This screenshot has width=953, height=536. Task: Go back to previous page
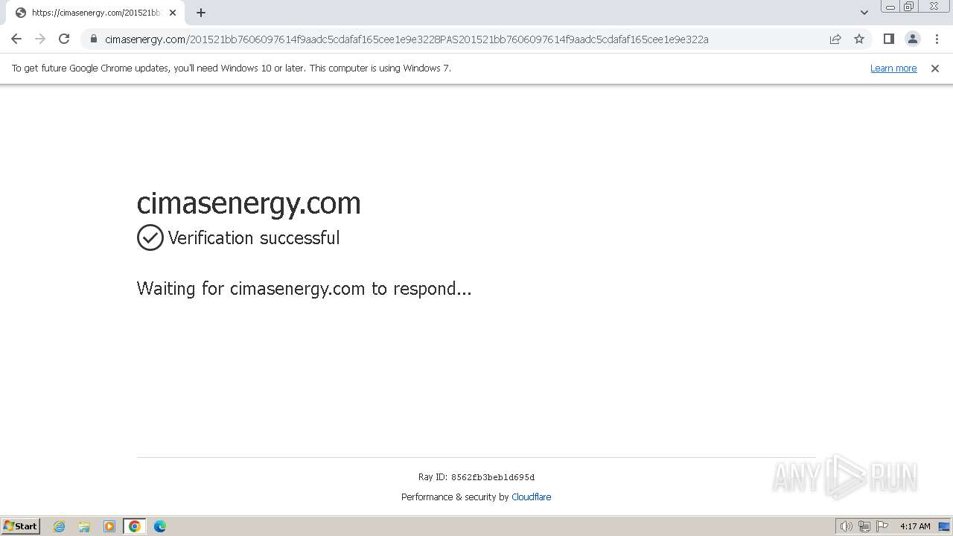click(x=16, y=39)
